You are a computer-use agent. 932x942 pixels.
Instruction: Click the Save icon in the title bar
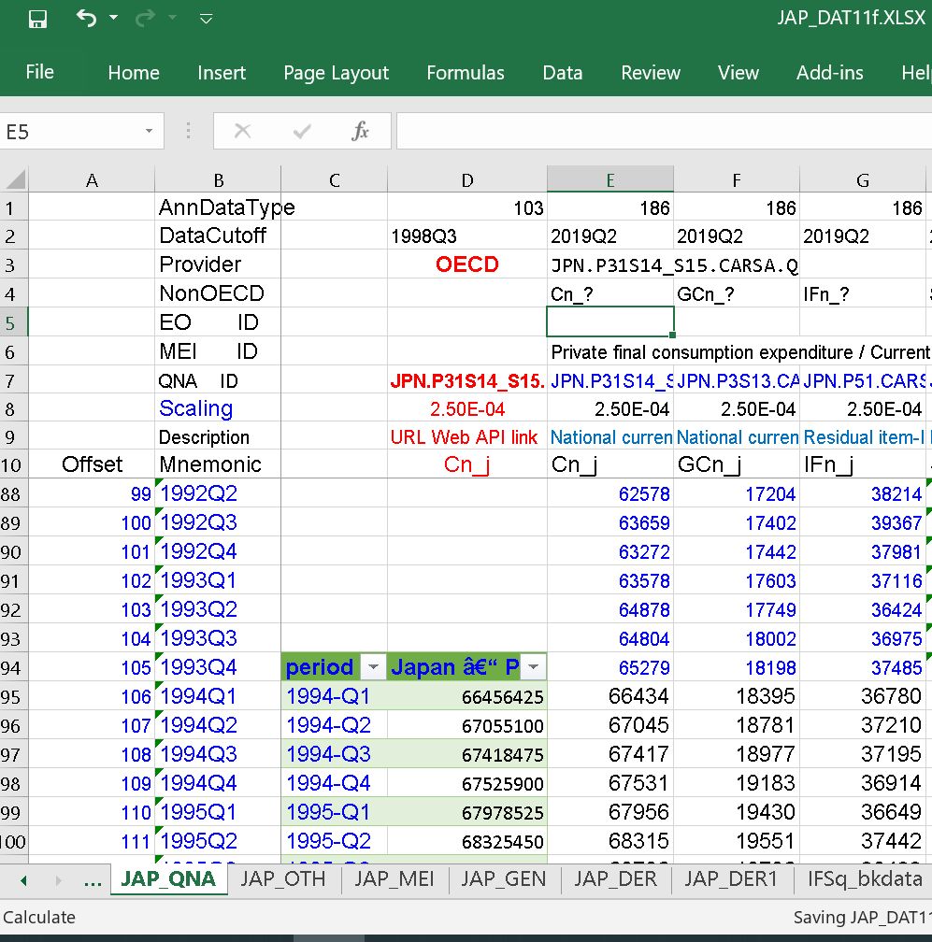point(38,19)
